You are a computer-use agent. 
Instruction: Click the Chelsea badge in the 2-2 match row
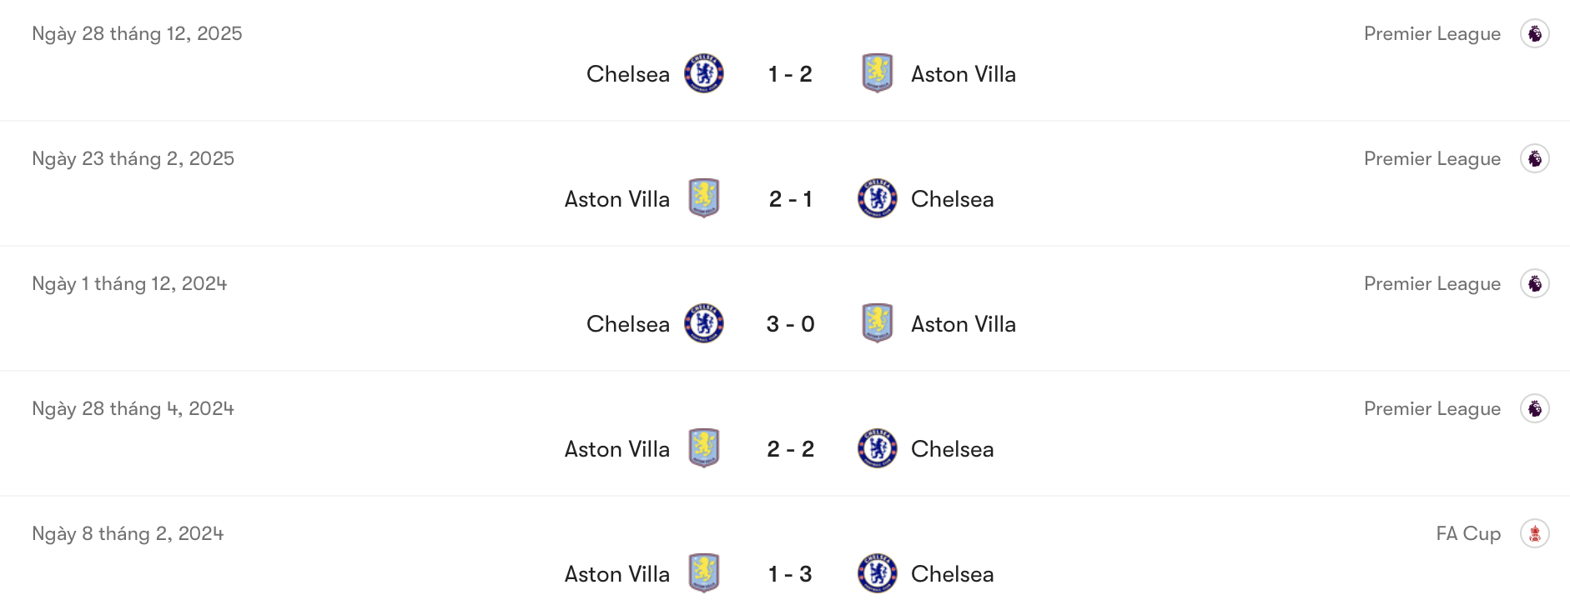coord(878,449)
